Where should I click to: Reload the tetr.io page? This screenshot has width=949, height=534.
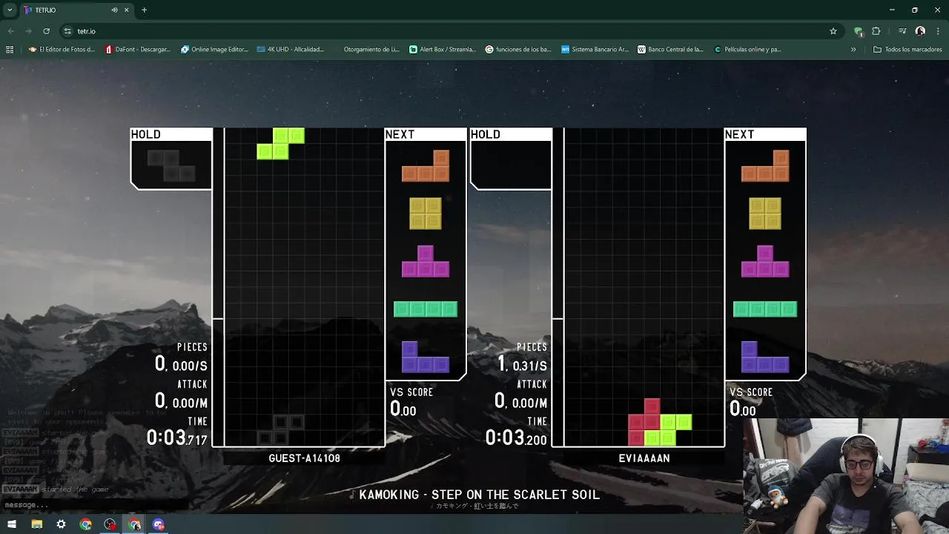click(x=47, y=31)
